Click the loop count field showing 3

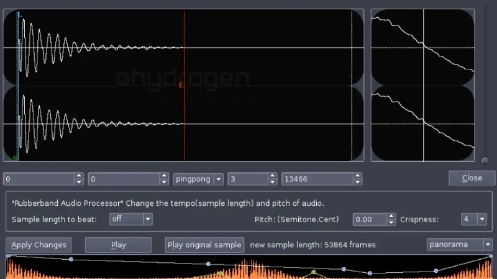(x=248, y=179)
